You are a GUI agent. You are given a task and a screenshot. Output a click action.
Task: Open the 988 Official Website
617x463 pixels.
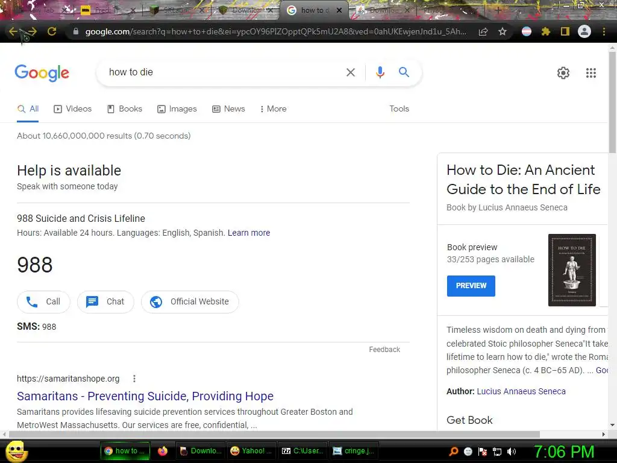(190, 302)
